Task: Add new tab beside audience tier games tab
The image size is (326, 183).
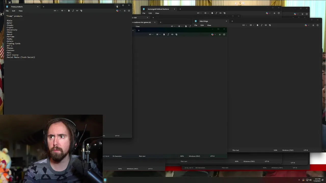Action: 160,22
